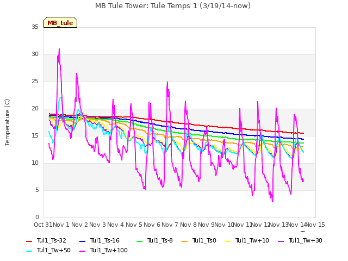Screen dimensions: 348x261
Task: Select the Tul1_Tw+100 legend label
Action: click(x=109, y=250)
